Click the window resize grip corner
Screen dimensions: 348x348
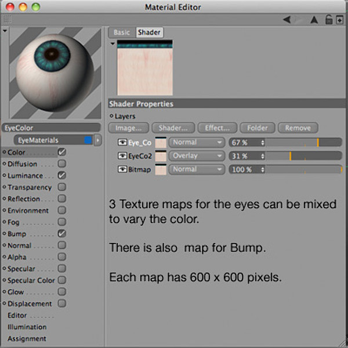pyautogui.click(x=343, y=343)
